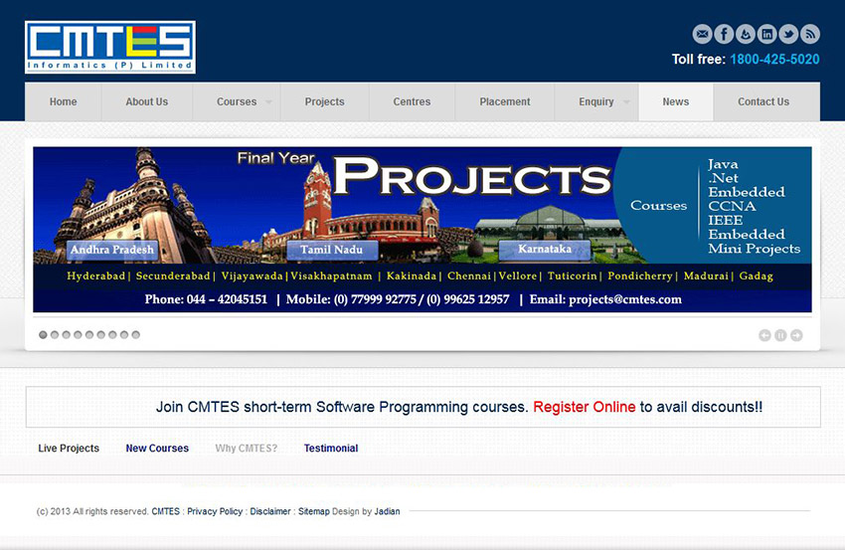Select the second slideshow indicator dot
Screen dimensions: 845x550
[55, 335]
